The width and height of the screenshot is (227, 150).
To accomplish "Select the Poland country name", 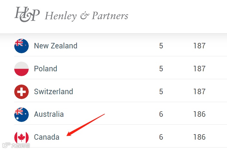I will click(46, 69).
